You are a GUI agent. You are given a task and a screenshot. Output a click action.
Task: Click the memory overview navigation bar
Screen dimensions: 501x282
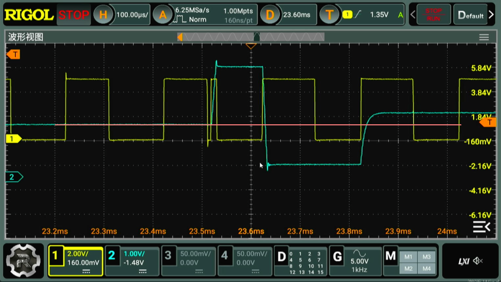pyautogui.click(x=251, y=37)
